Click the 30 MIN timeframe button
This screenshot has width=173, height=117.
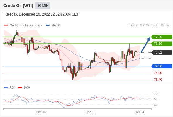pos(43,6)
